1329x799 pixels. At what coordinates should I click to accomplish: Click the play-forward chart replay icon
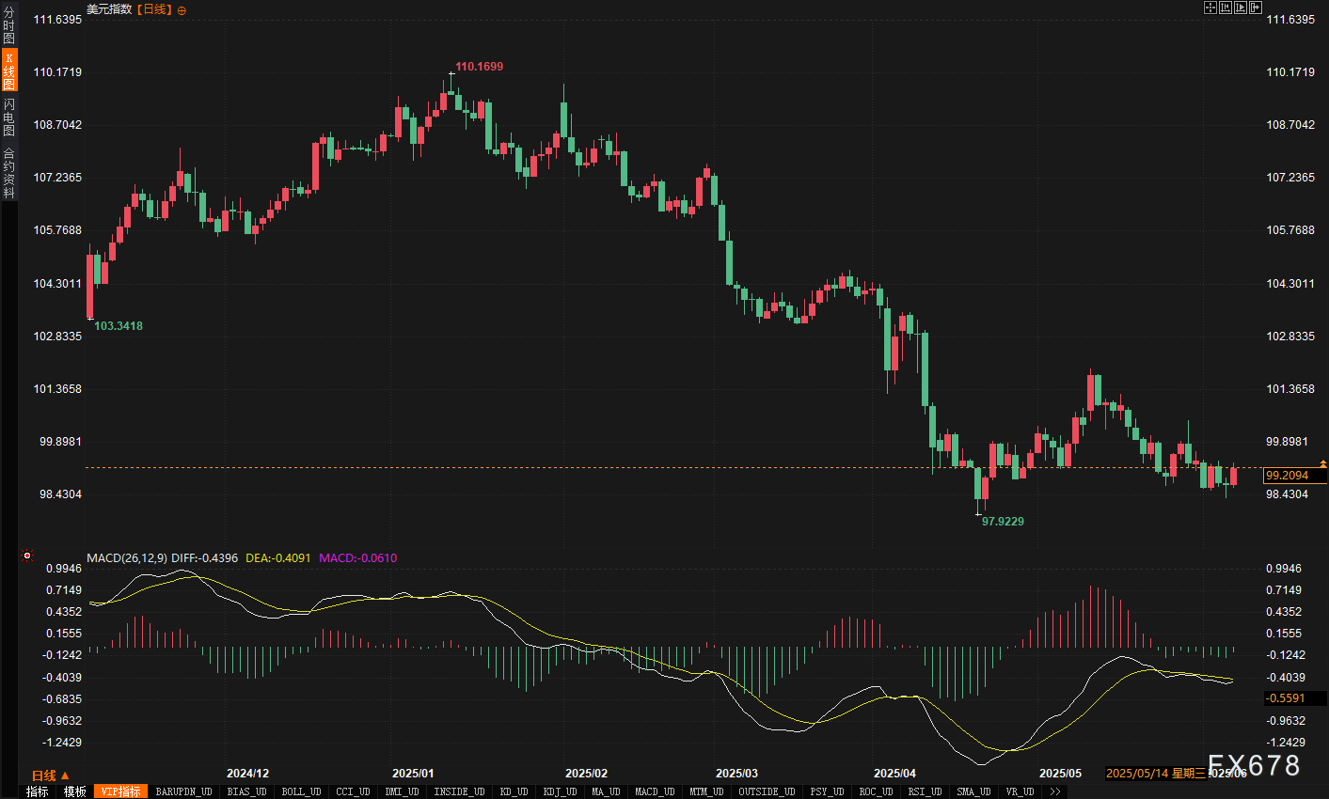(1240, 8)
